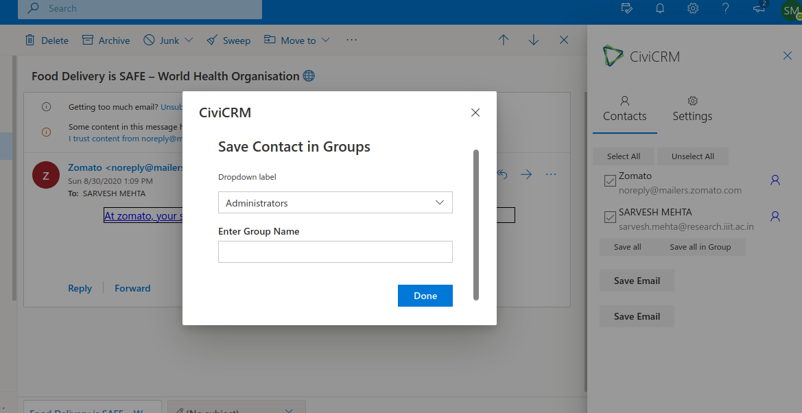
Task: Click the globe icon beside the subject
Action: coord(309,76)
